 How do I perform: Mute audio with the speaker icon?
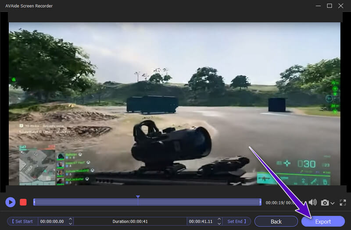pos(312,202)
